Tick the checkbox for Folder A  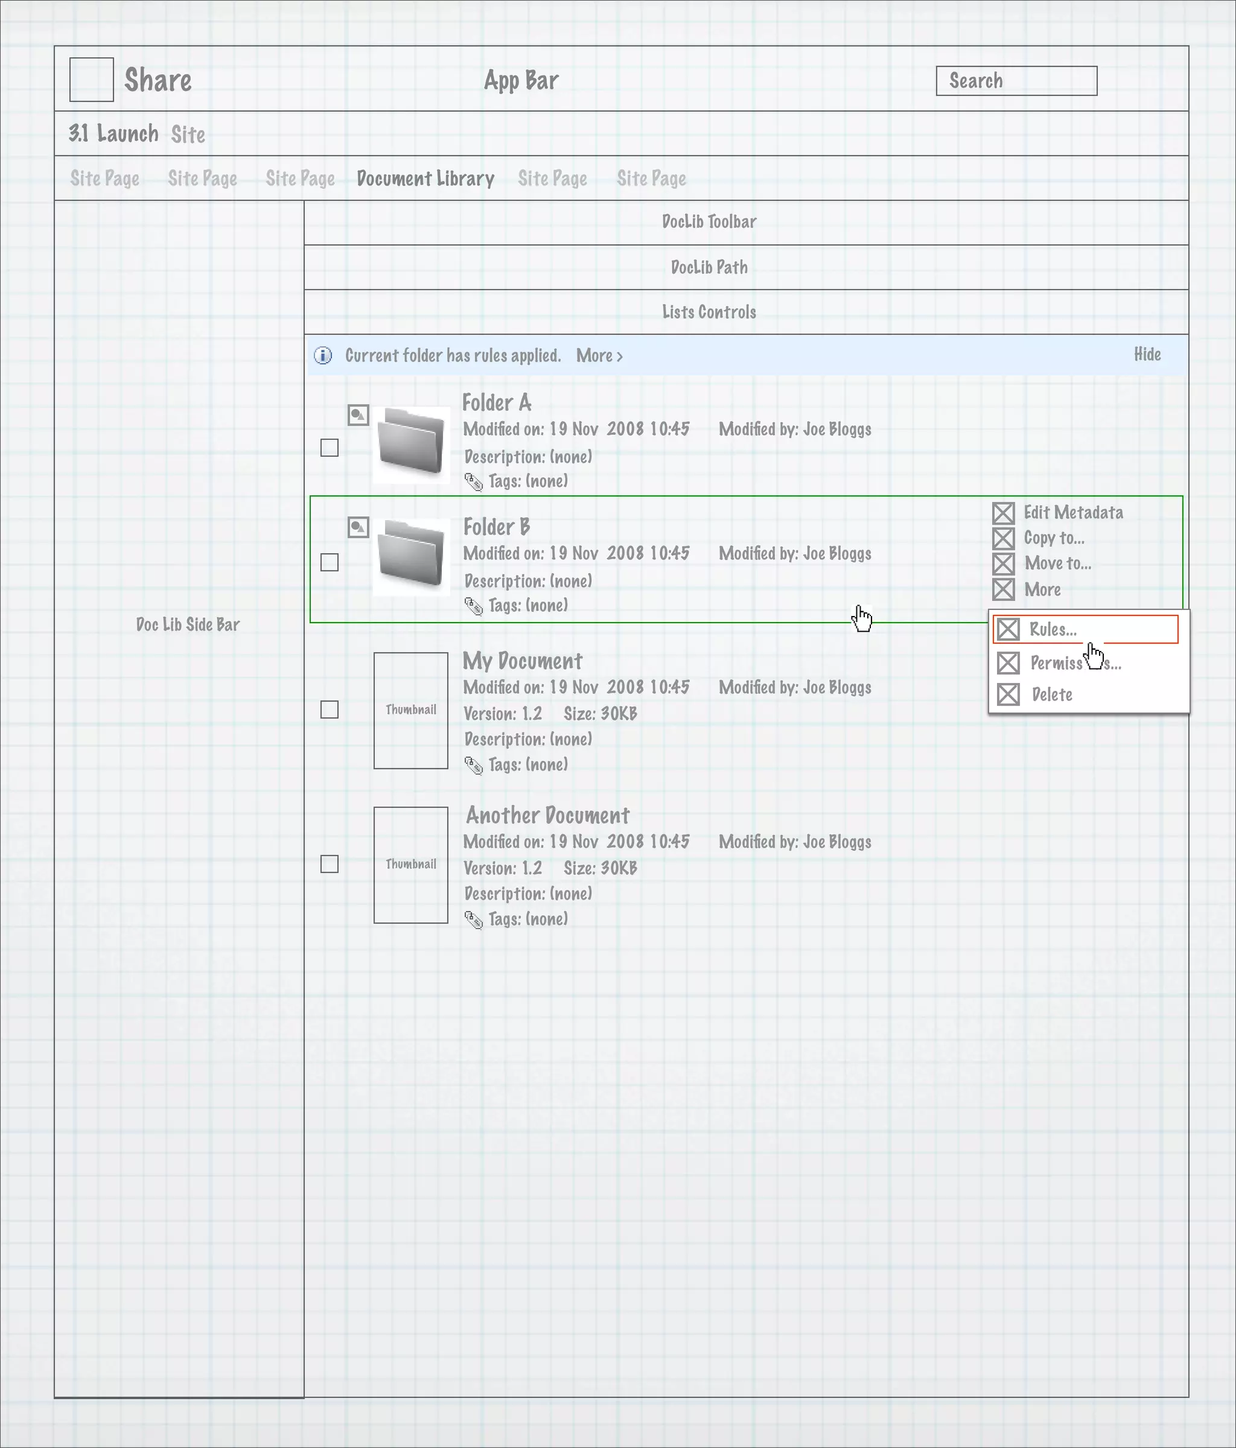coord(330,447)
